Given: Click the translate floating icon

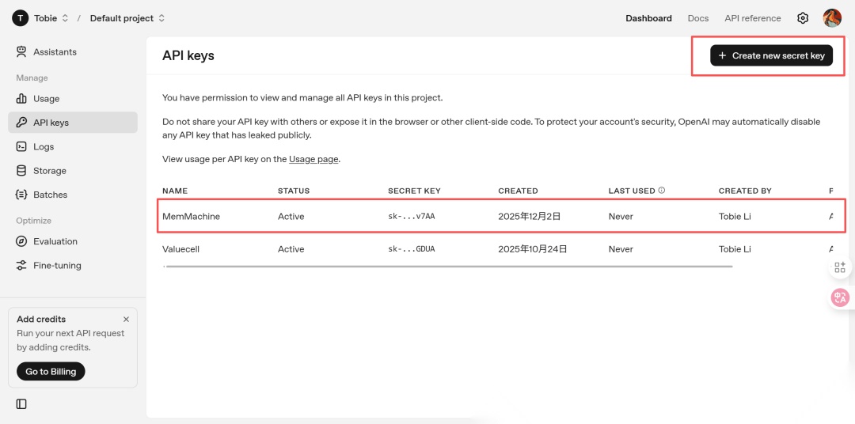Looking at the screenshot, I should pos(840,297).
